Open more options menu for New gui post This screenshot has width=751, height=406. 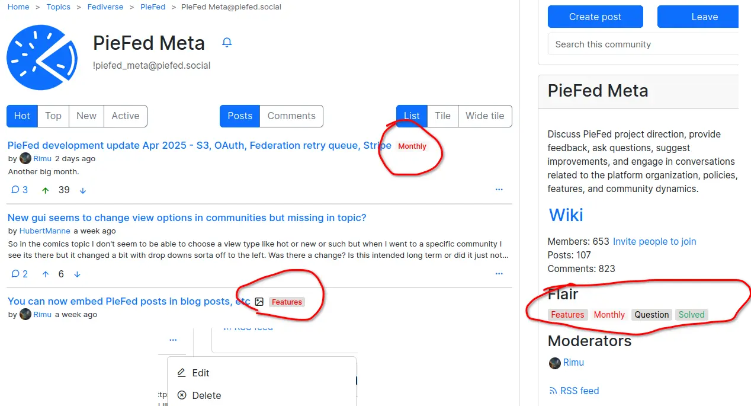(x=499, y=274)
